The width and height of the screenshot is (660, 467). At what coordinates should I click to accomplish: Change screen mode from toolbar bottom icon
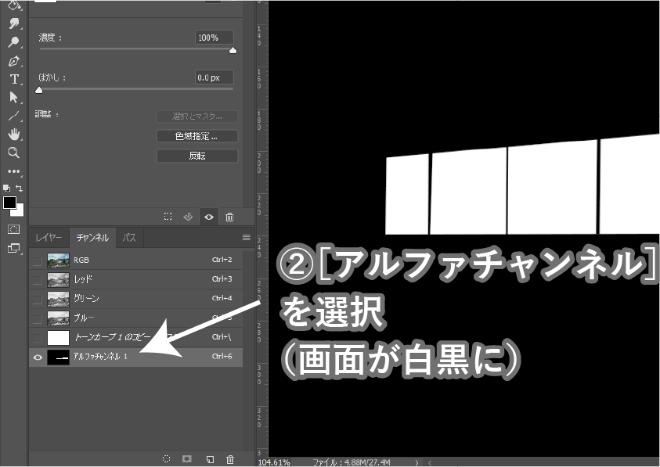point(13,249)
